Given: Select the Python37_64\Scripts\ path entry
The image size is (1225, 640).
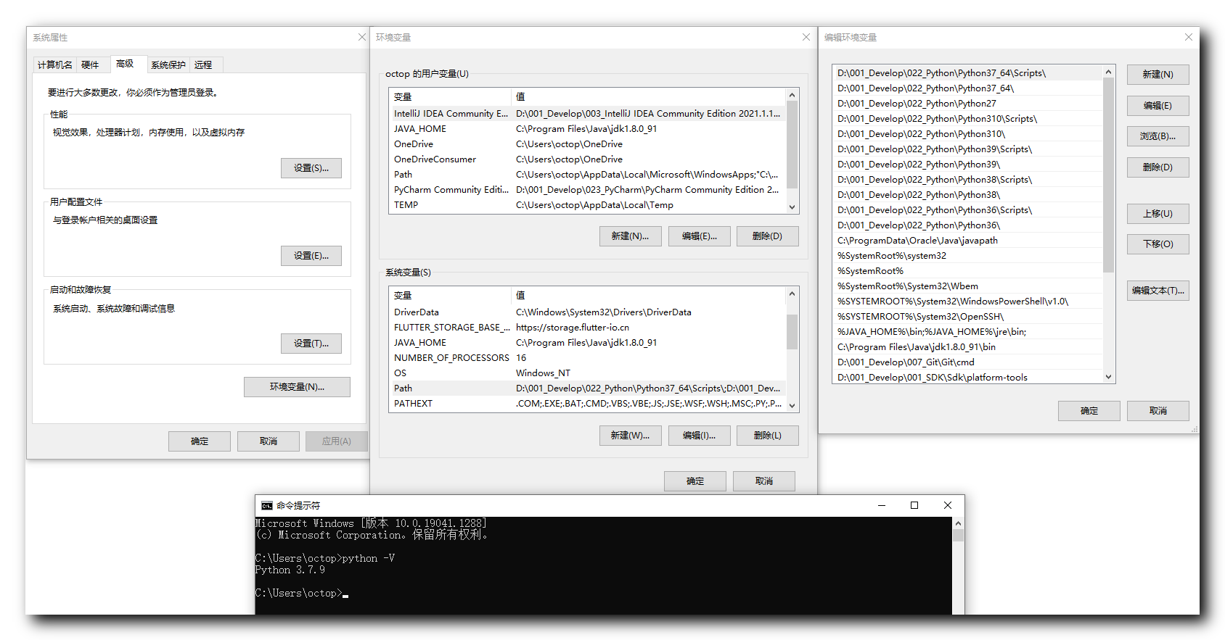Looking at the screenshot, I should click(967, 73).
